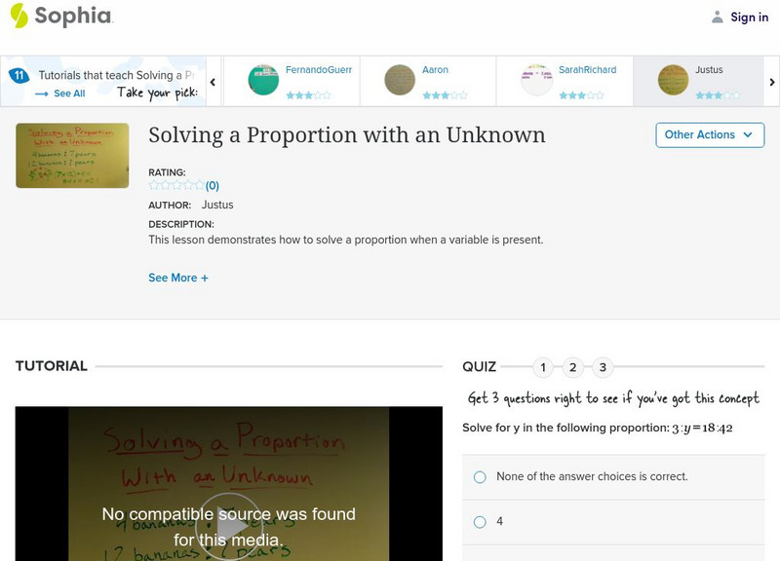Select Aaron's tutorial avatar
Image resolution: width=780 pixels, height=561 pixels.
400,80
